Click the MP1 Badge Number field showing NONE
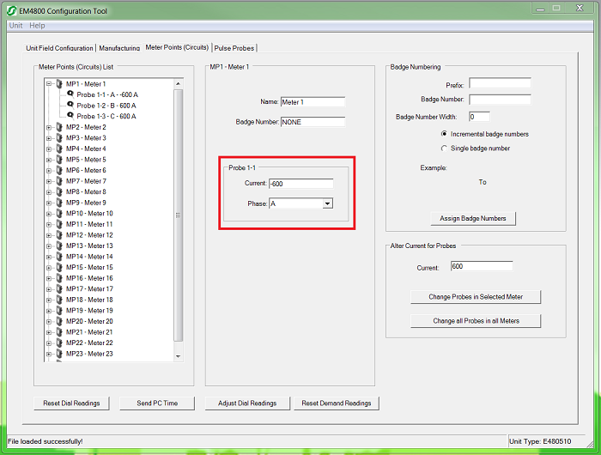The width and height of the screenshot is (601, 455). [x=313, y=122]
